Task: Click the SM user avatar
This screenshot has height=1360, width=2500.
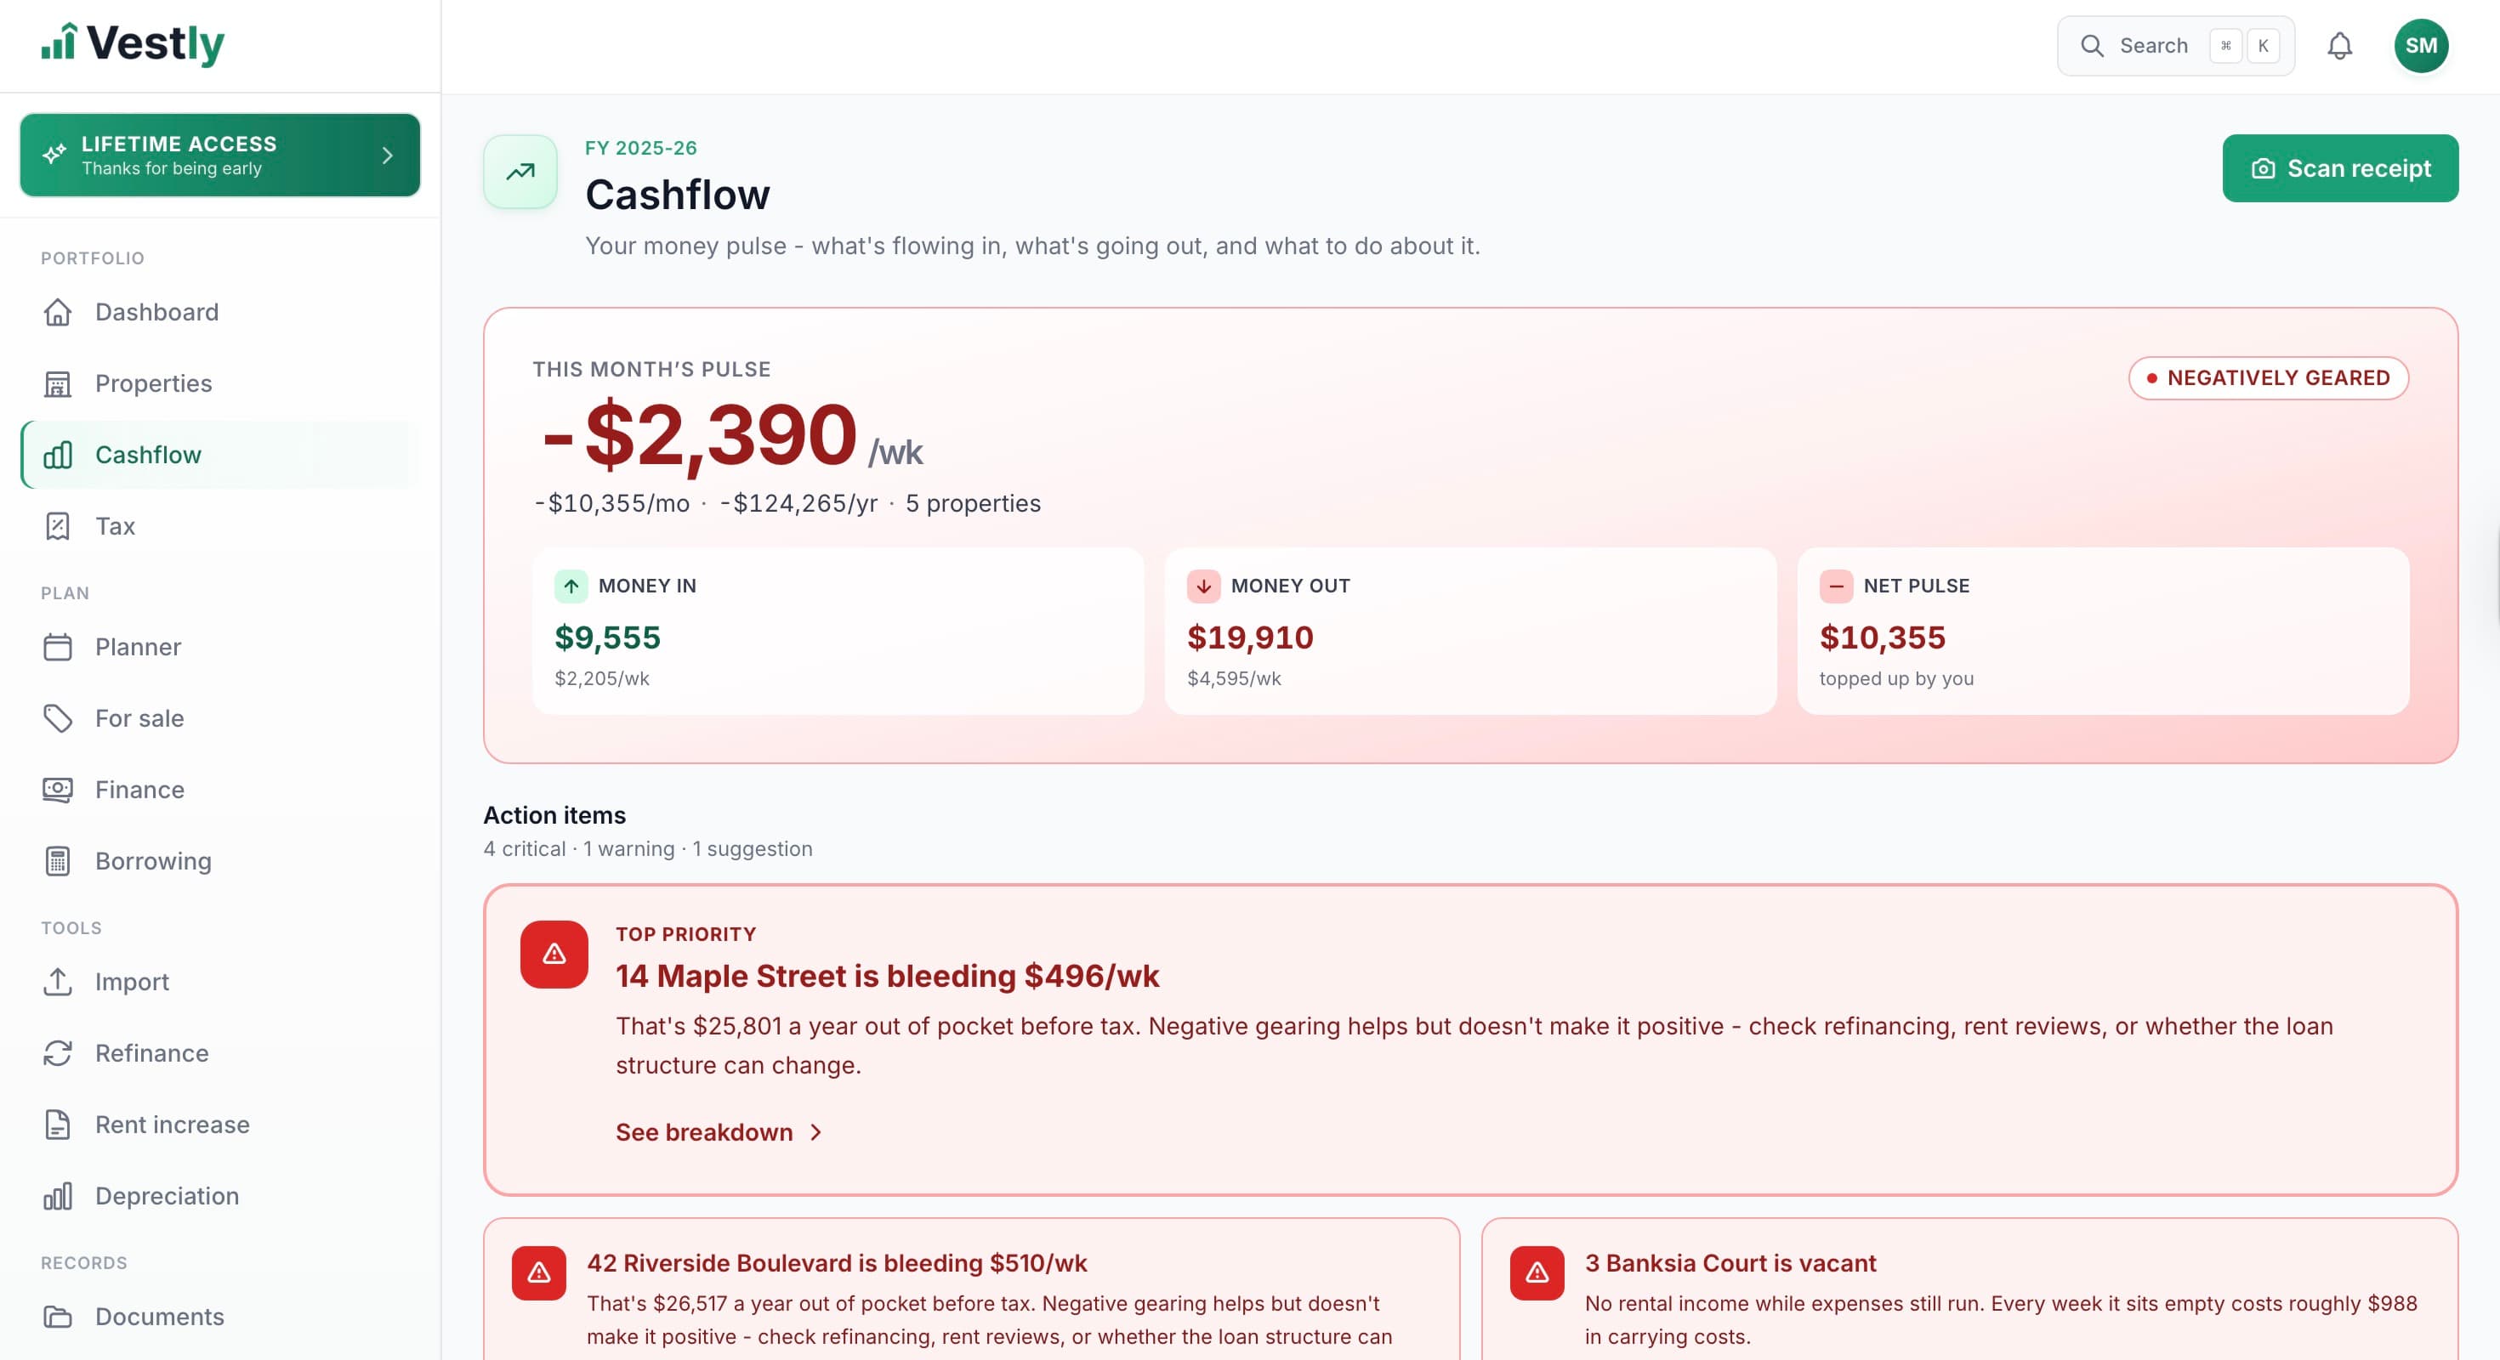Action: pos(2420,46)
